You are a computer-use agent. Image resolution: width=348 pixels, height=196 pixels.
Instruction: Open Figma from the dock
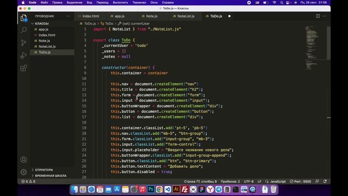(202, 189)
